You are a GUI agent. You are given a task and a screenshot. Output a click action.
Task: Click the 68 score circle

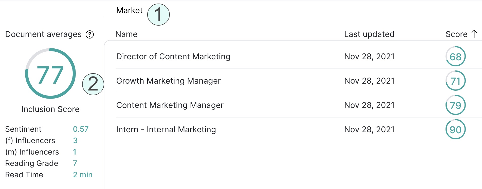pos(455,56)
